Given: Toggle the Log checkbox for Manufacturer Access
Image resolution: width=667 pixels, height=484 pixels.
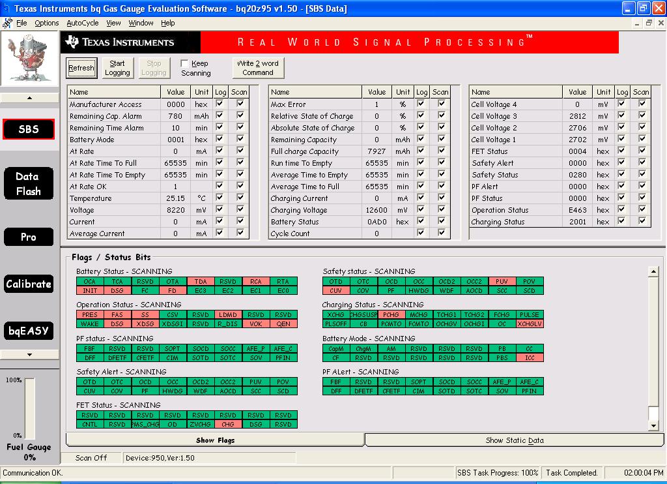Looking at the screenshot, I should (x=220, y=104).
